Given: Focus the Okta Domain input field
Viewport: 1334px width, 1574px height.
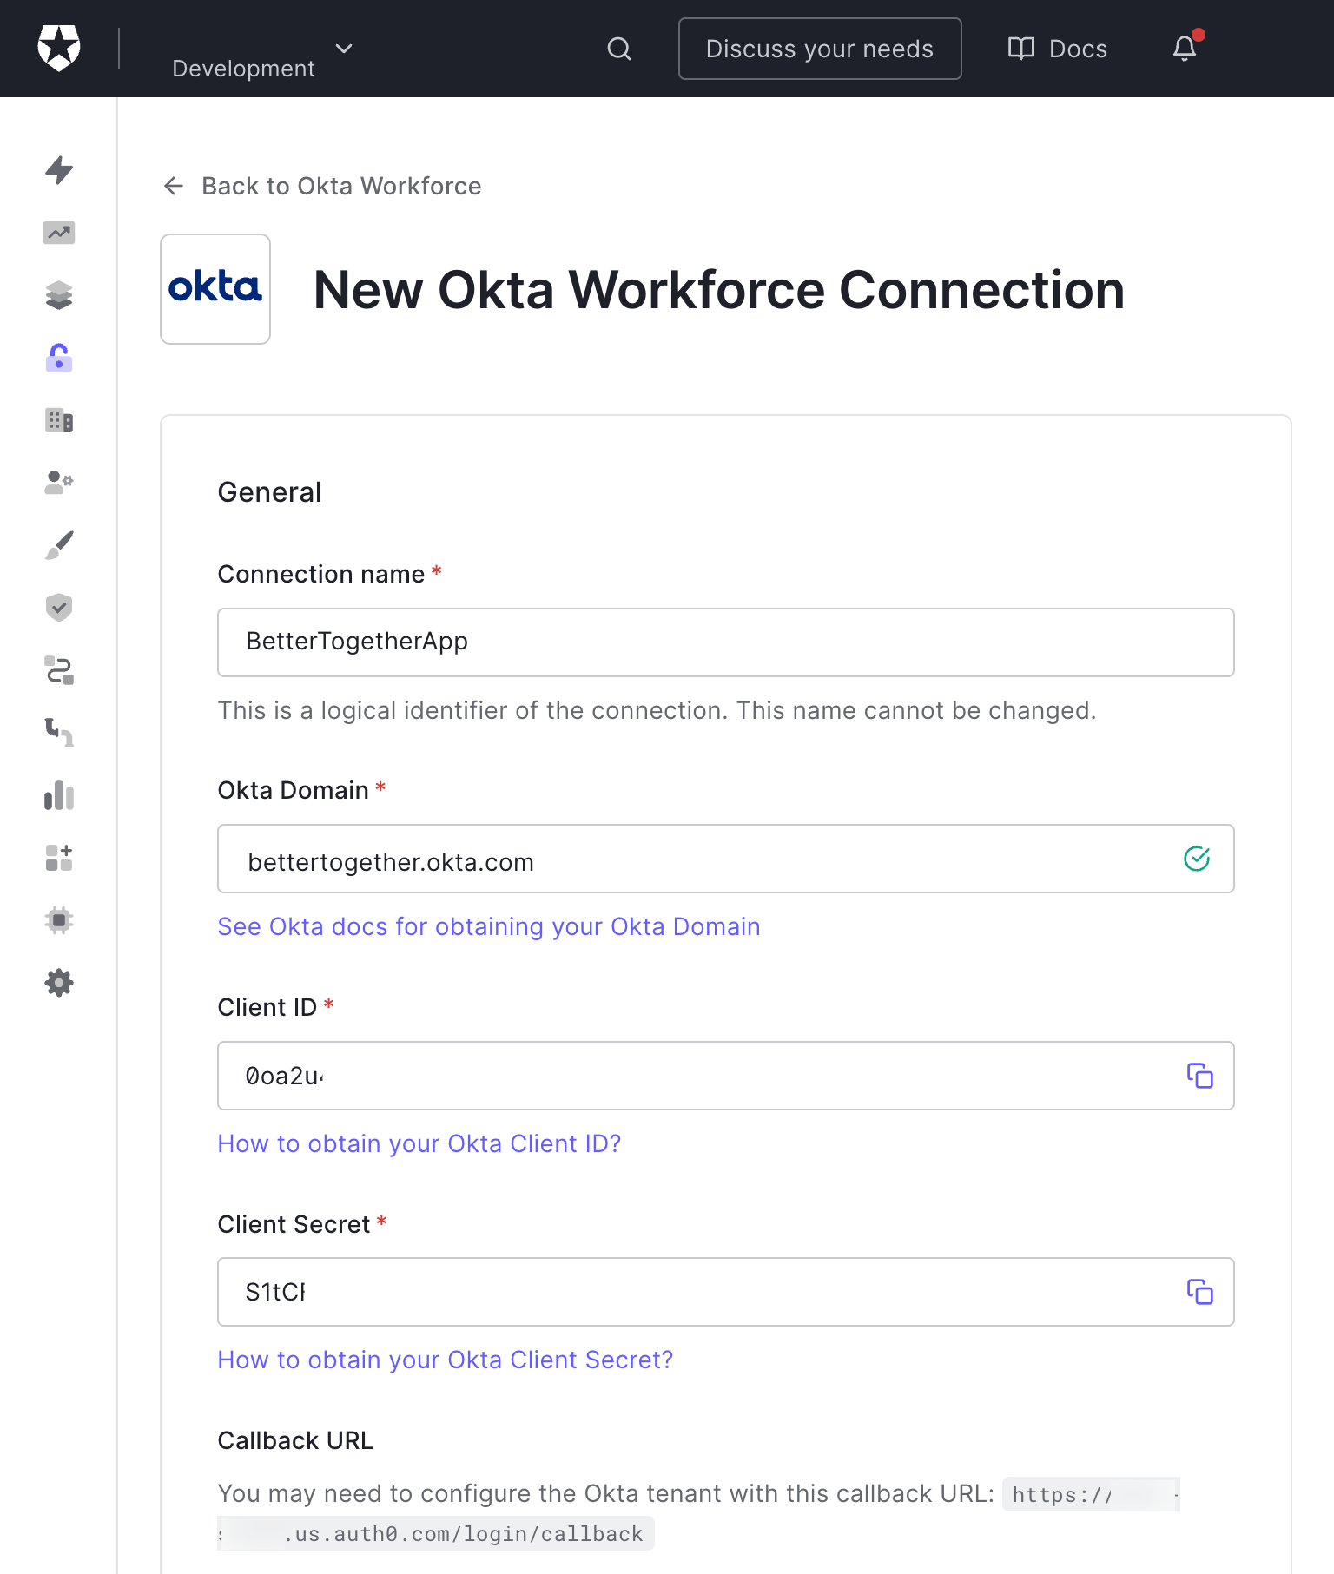Looking at the screenshot, I should pyautogui.click(x=726, y=859).
